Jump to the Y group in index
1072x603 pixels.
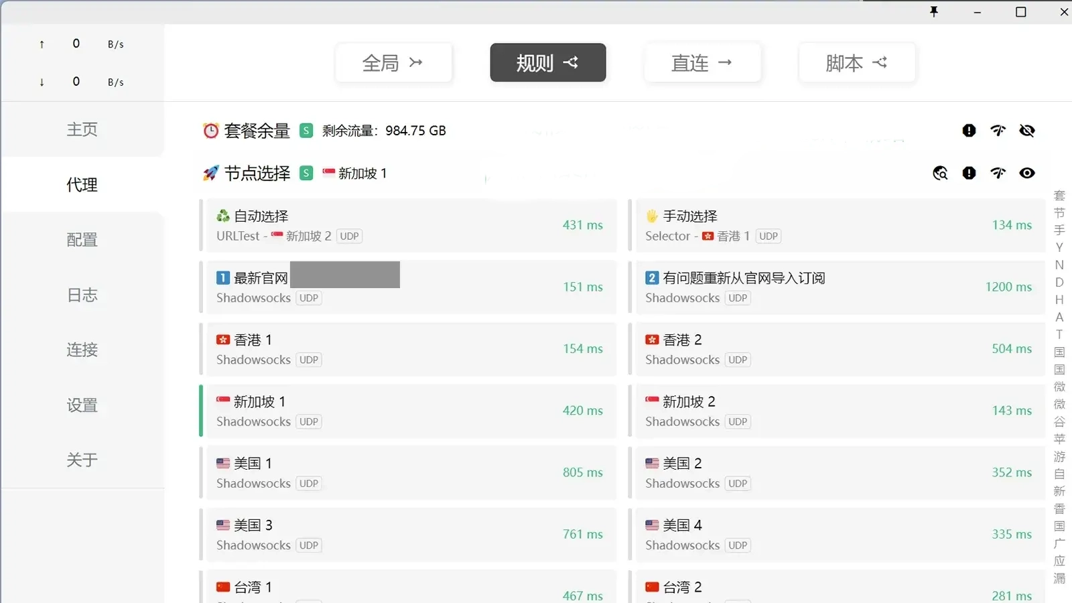click(1059, 247)
